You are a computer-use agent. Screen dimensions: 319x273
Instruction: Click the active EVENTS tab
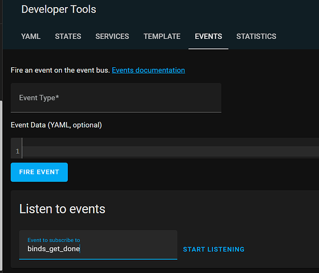coord(208,37)
